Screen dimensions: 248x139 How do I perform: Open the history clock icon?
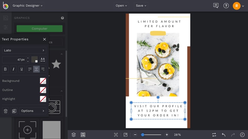[x=242, y=135]
